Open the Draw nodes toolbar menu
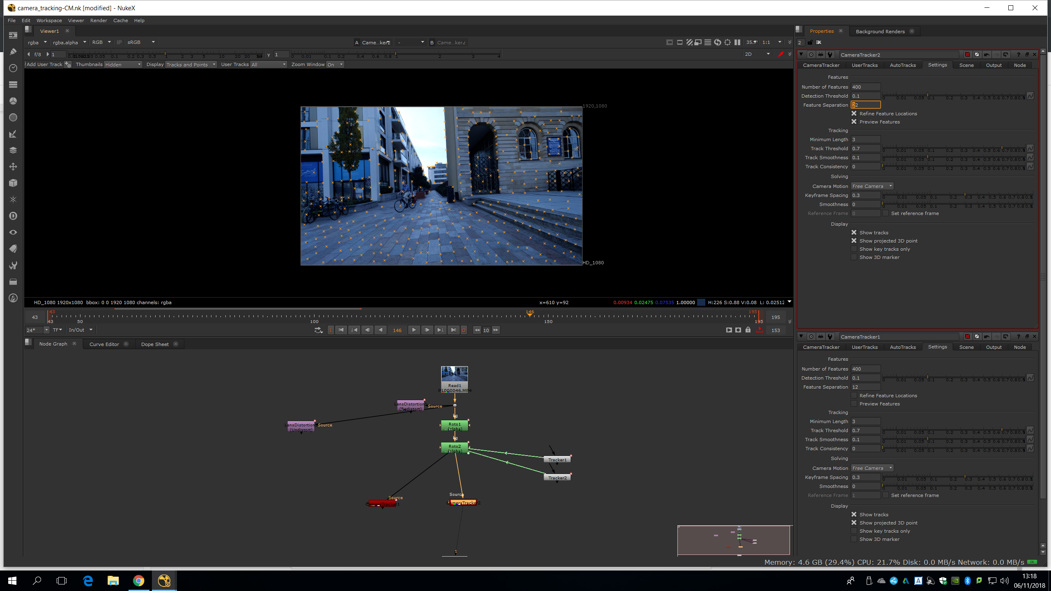1051x591 pixels. (x=13, y=52)
